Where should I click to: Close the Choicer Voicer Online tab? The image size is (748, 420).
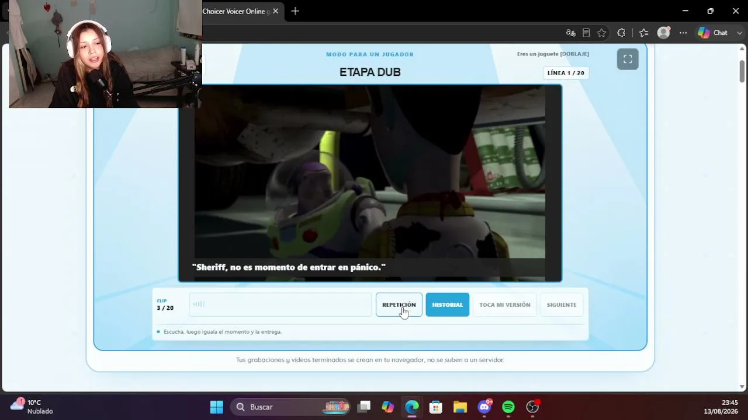click(276, 11)
